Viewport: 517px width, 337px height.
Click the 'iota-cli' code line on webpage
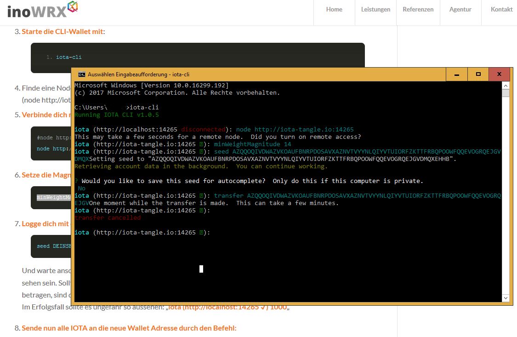point(68,57)
